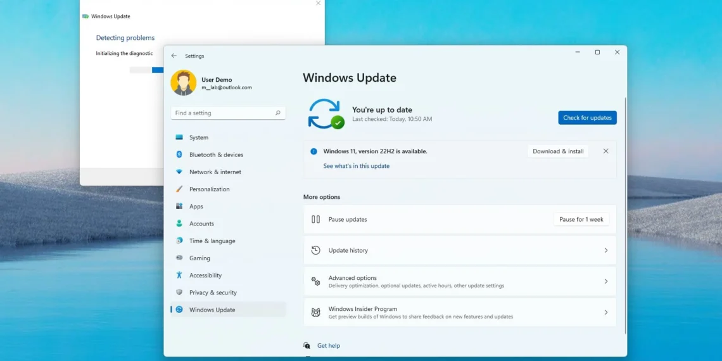Click the Personalization paintbrush icon
This screenshot has width=722, height=361.
[x=179, y=189]
